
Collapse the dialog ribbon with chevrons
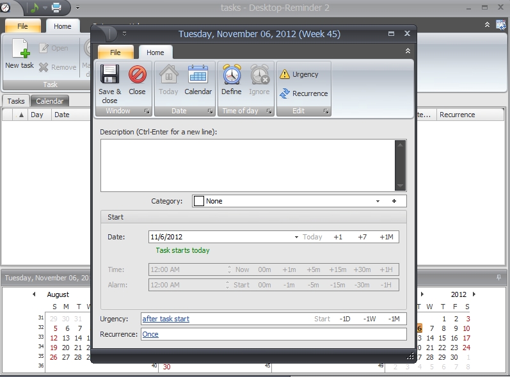tap(408, 51)
